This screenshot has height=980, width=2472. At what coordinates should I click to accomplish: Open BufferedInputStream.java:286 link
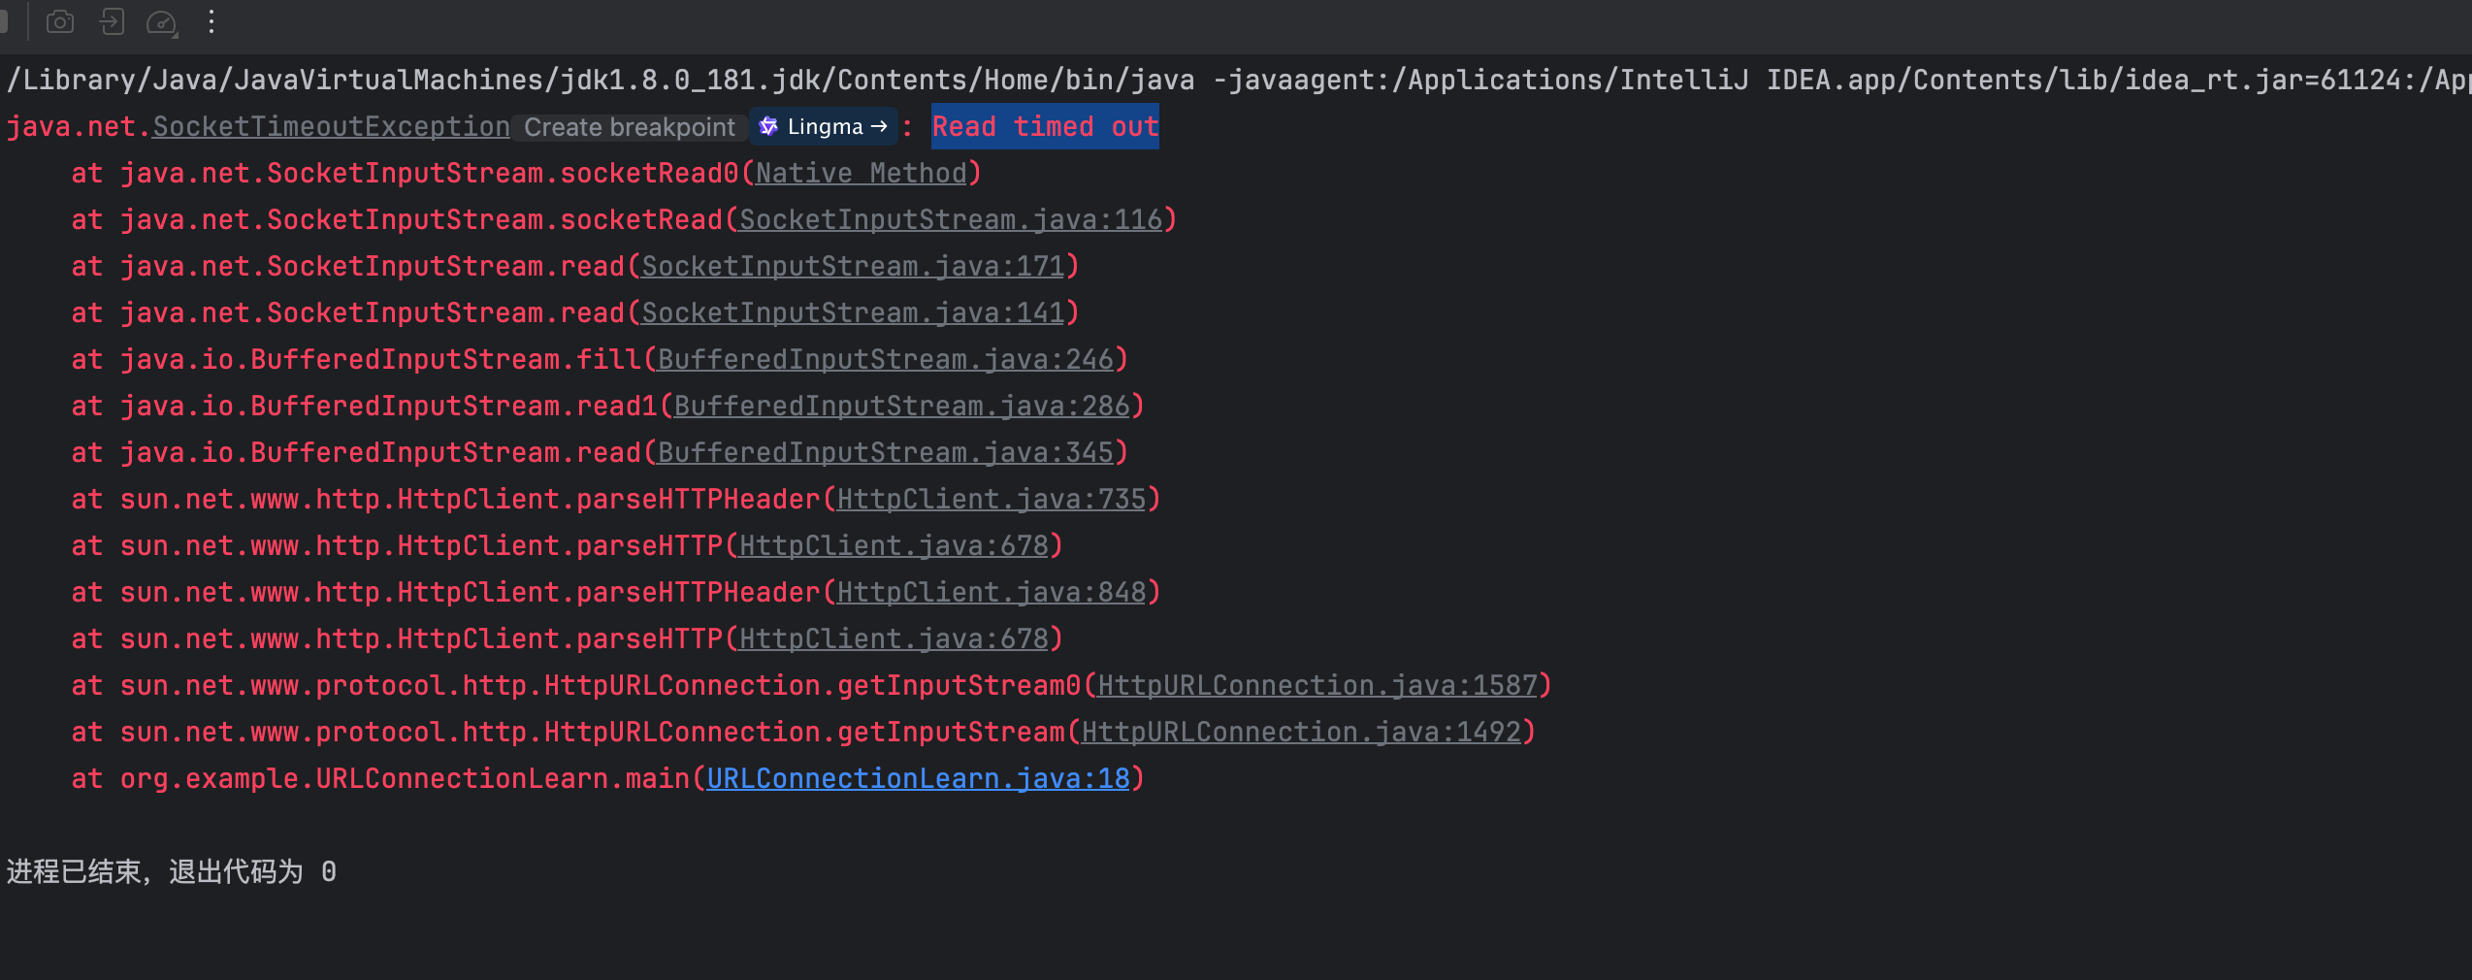pyautogui.click(x=902, y=407)
